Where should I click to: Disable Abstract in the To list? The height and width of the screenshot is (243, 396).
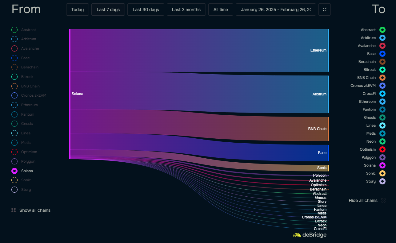382,30
